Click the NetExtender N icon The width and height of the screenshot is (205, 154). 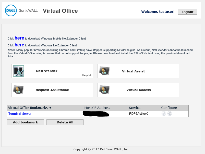(18, 71)
